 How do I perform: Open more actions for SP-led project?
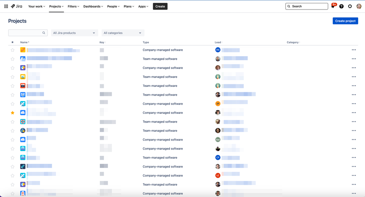click(354, 104)
